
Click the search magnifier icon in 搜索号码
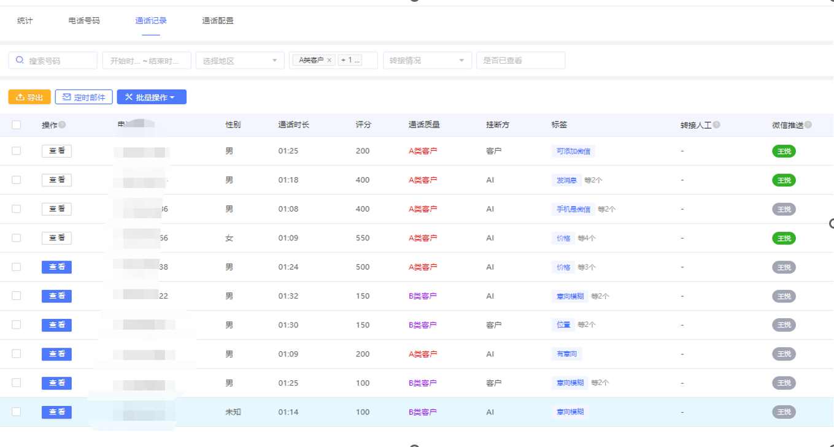tap(20, 60)
